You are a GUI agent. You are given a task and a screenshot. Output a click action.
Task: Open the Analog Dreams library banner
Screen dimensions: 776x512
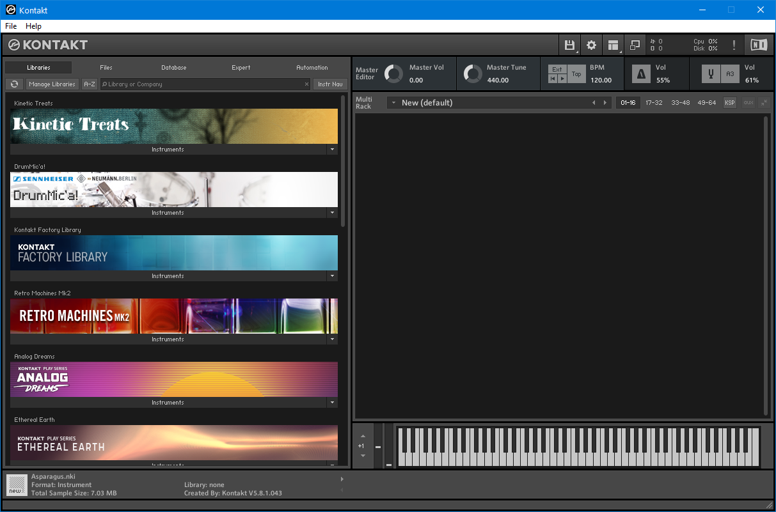point(174,379)
